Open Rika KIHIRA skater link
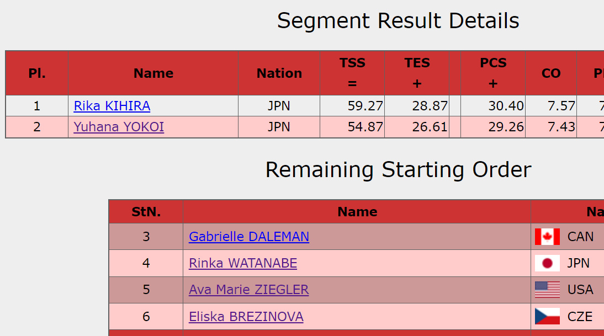Screen dimensions: 604x336 (x=112, y=106)
